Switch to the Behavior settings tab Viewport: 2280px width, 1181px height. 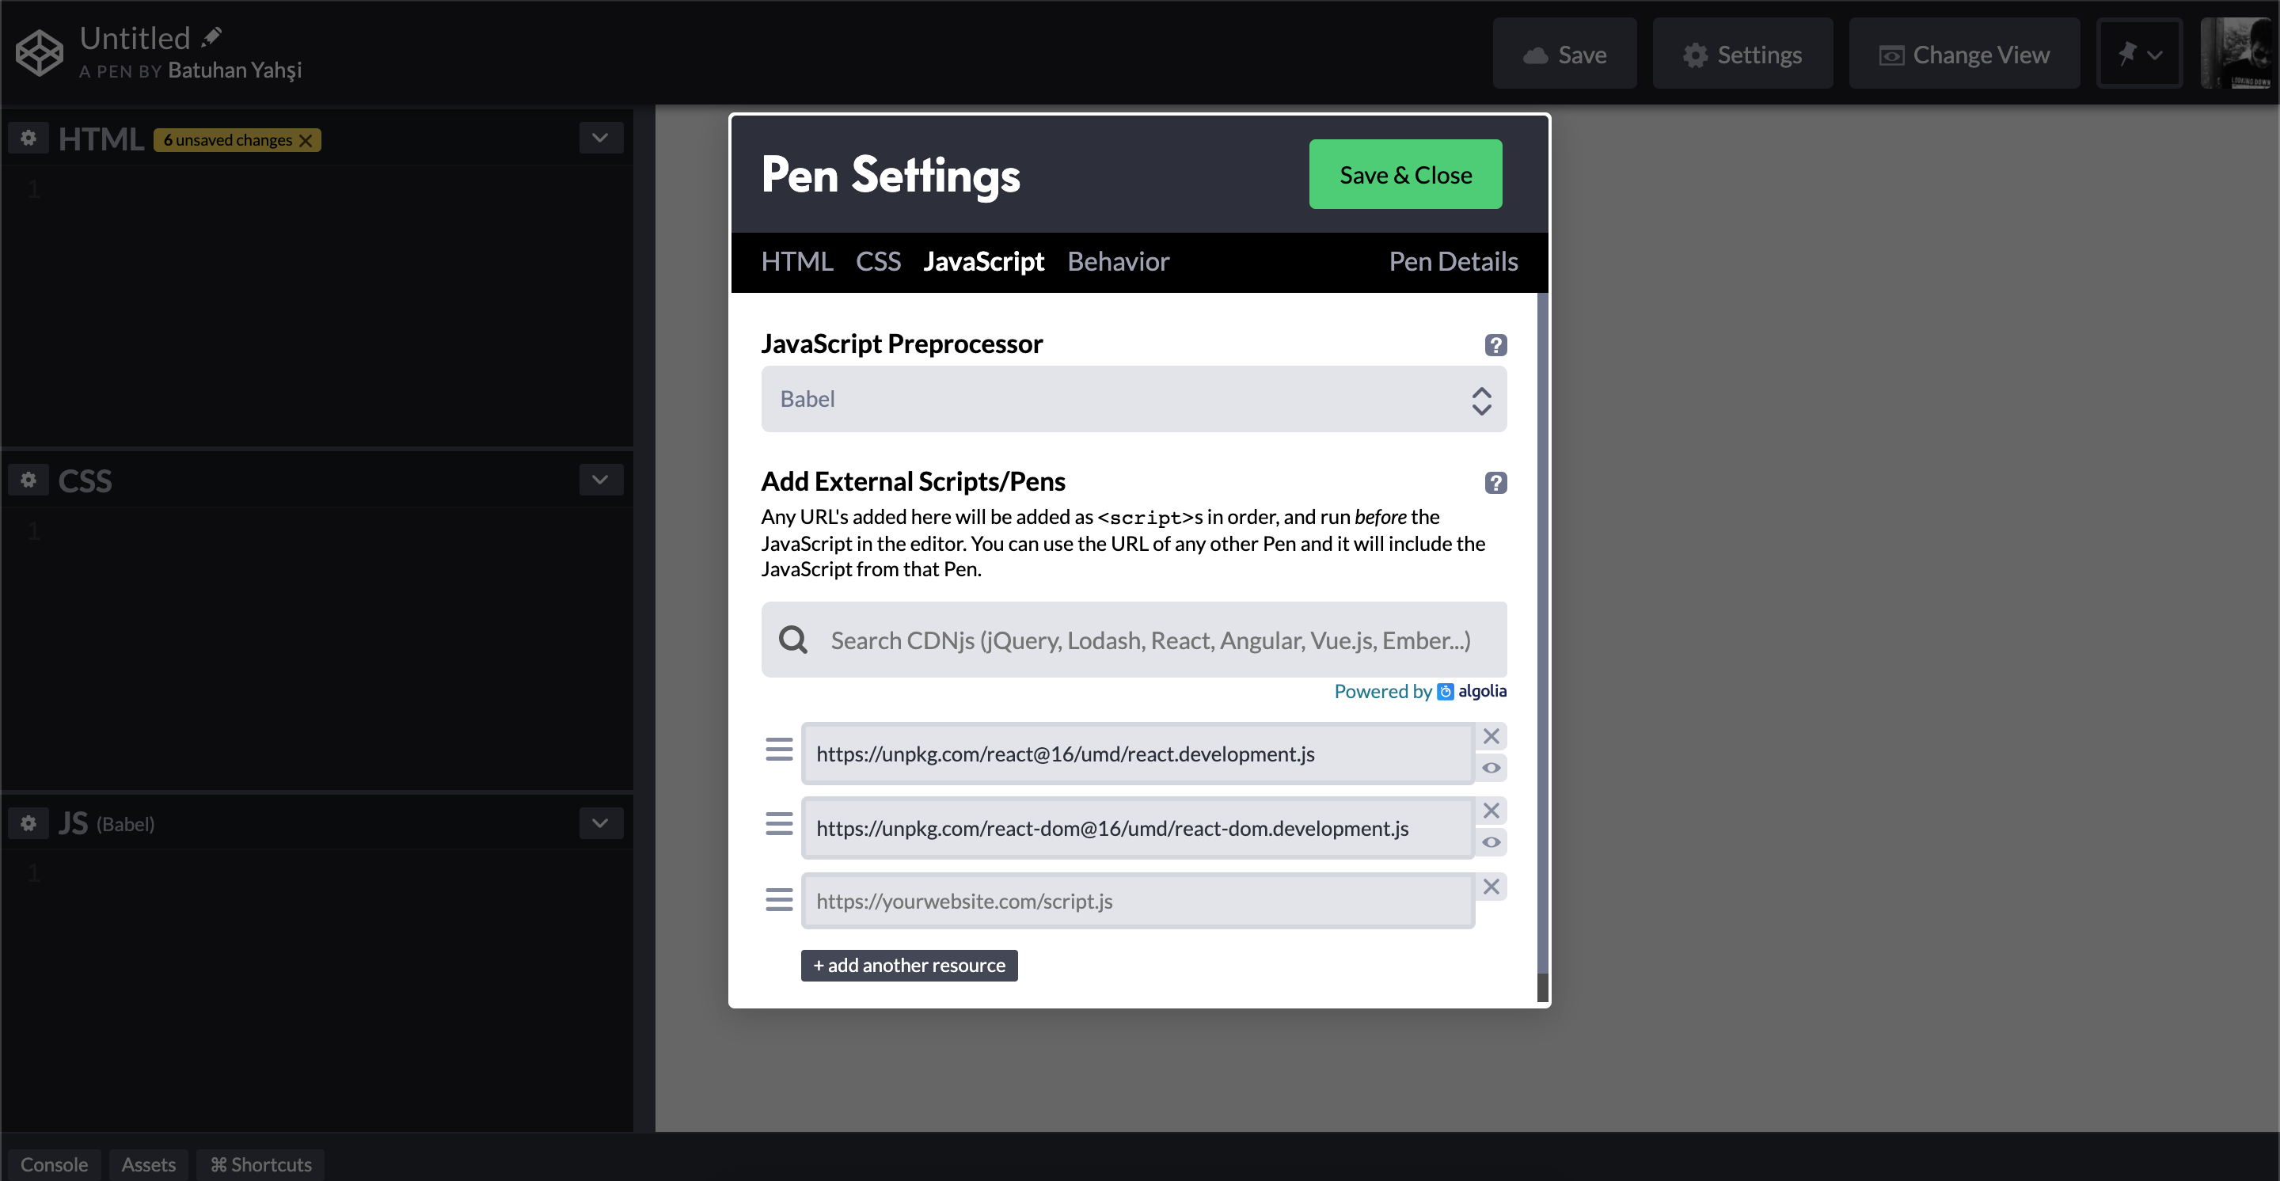click(1118, 262)
